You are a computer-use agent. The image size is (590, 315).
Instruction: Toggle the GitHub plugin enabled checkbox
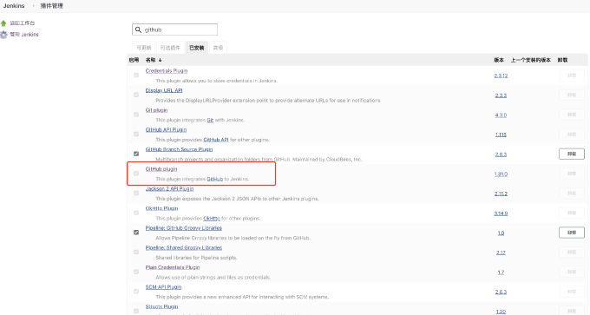click(x=136, y=174)
